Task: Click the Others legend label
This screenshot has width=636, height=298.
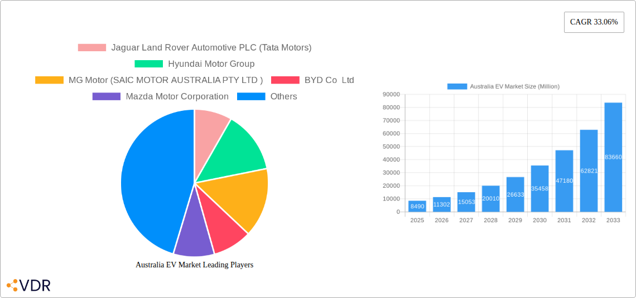Action: pos(284,96)
